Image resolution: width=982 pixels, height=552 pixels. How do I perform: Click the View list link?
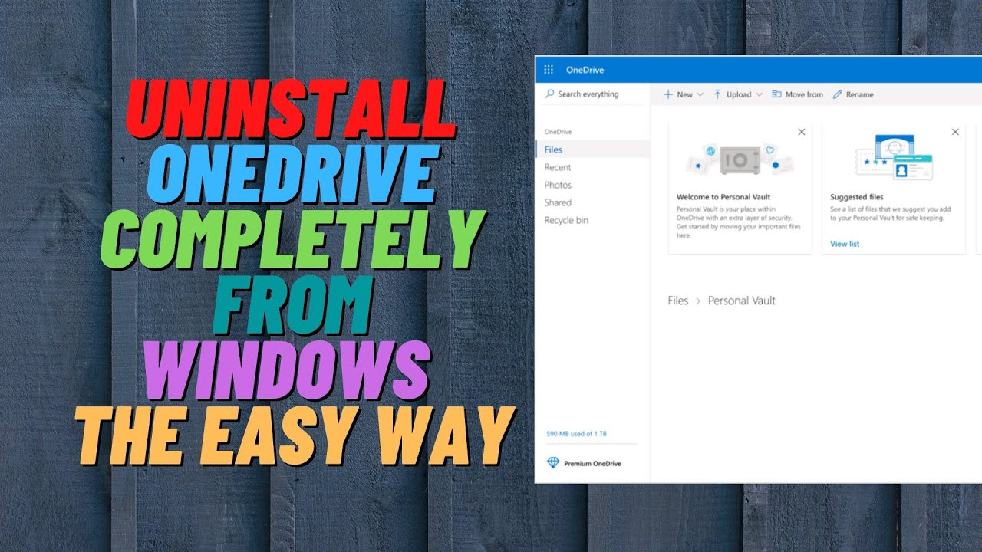(x=845, y=244)
